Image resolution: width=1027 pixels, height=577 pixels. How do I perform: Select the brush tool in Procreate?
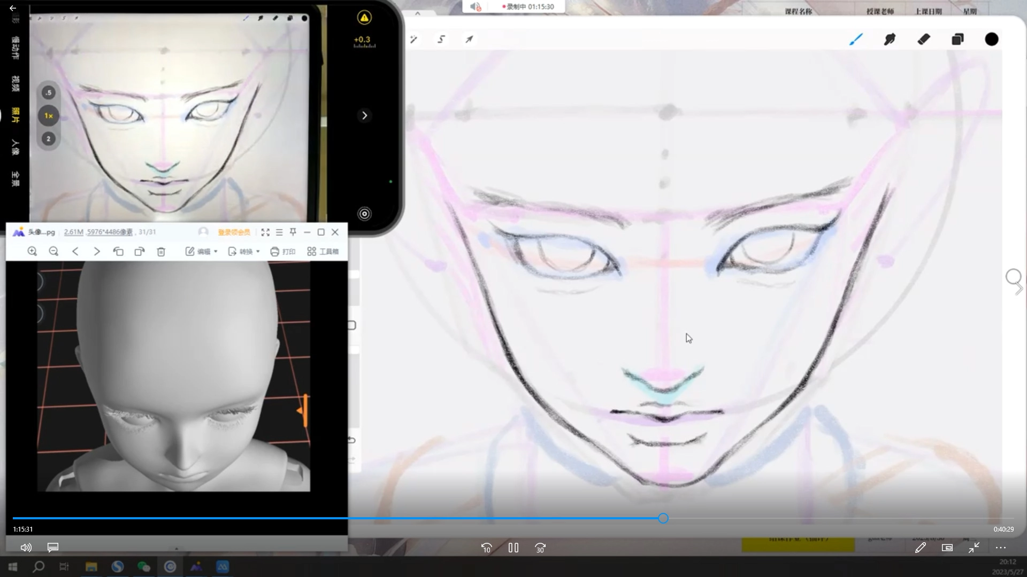tap(856, 39)
